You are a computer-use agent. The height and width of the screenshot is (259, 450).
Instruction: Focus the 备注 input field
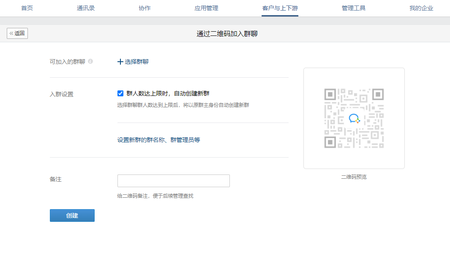tap(174, 181)
